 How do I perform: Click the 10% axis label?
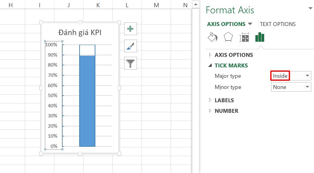click(x=53, y=136)
